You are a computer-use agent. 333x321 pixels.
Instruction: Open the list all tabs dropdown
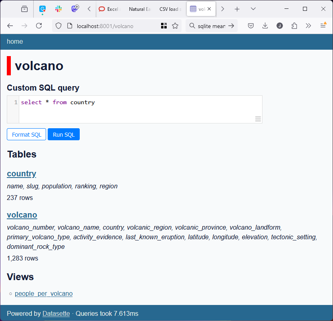pyautogui.click(x=253, y=9)
